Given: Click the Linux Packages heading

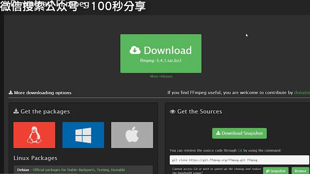Looking at the screenshot, I should coord(35,158).
